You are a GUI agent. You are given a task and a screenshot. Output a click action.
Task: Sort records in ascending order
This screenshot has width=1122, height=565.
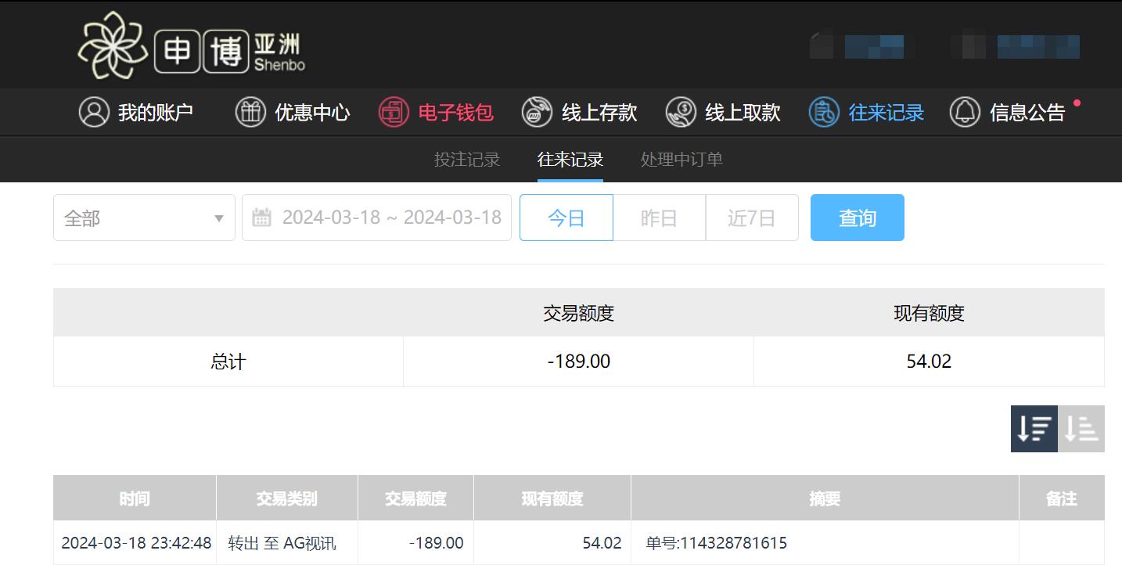coord(1081,429)
